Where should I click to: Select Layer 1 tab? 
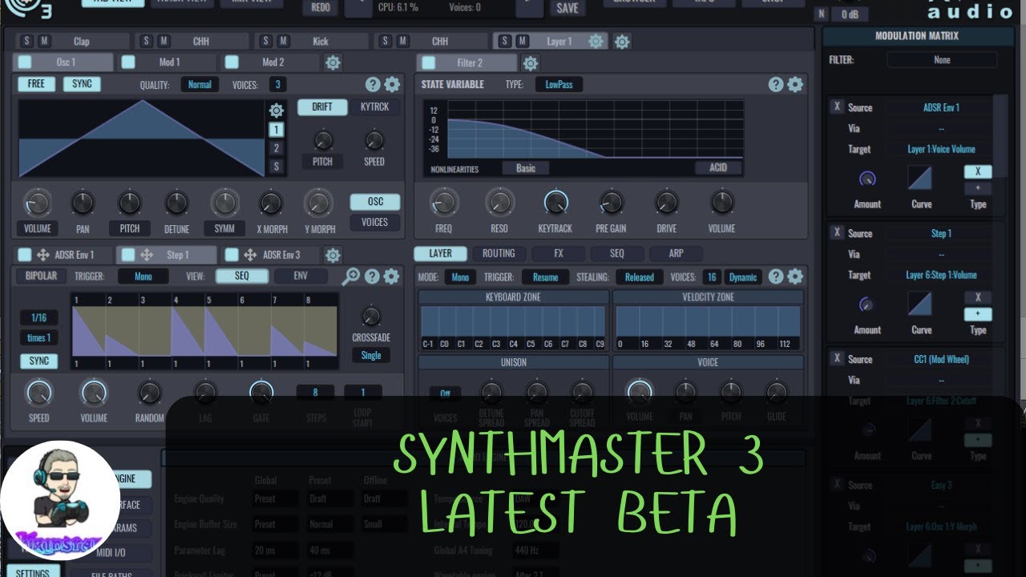[x=559, y=41]
